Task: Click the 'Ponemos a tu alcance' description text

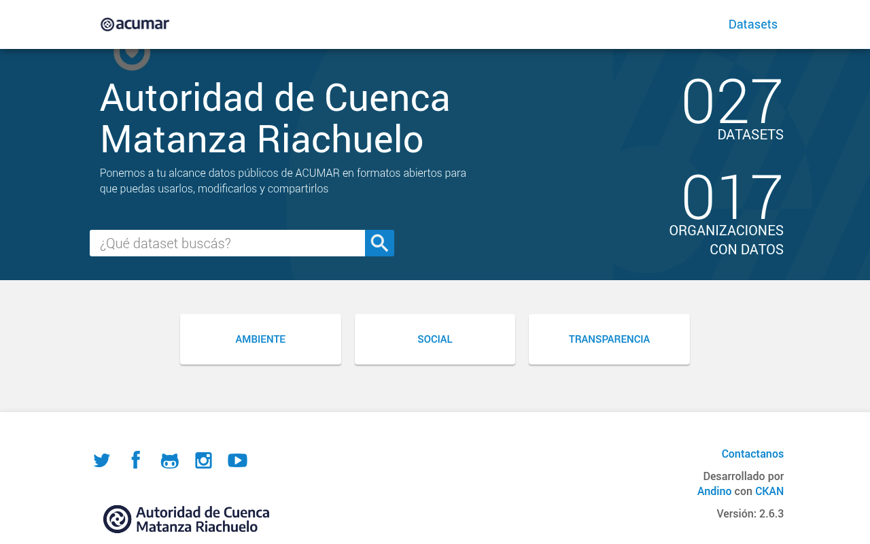Action: [283, 180]
